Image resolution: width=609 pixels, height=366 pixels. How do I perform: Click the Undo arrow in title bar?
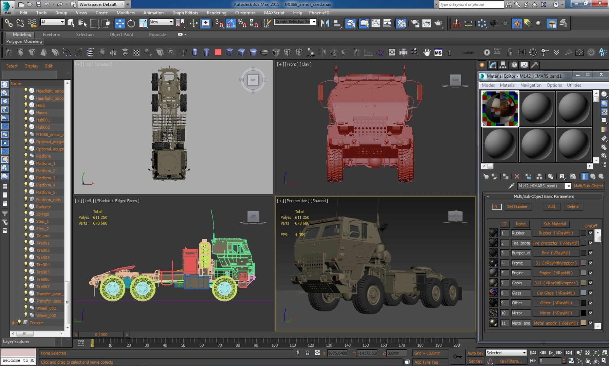[47, 4]
